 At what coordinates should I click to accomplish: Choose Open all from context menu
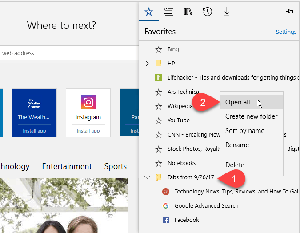[252, 102]
